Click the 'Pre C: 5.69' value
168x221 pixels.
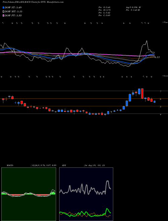[x=104, y=15]
